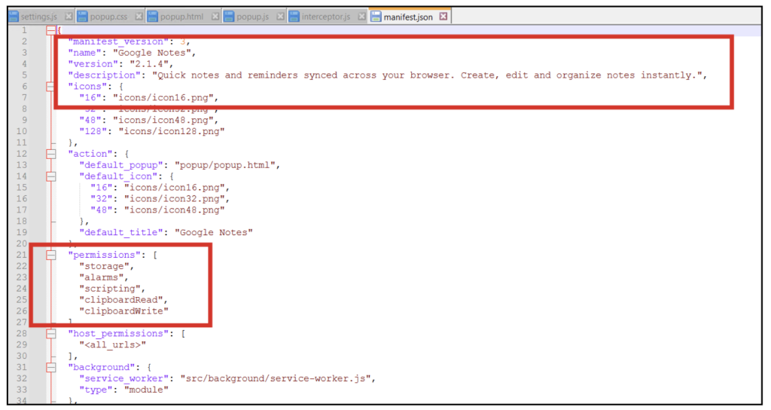Collapse the "action" block fold marker
The width and height of the screenshot is (771, 410).
click(x=50, y=154)
